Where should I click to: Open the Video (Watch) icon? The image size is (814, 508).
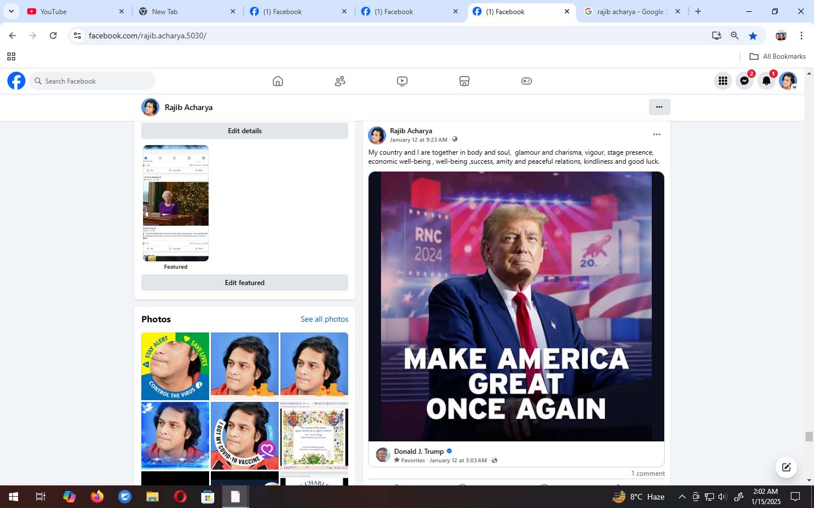tap(402, 81)
